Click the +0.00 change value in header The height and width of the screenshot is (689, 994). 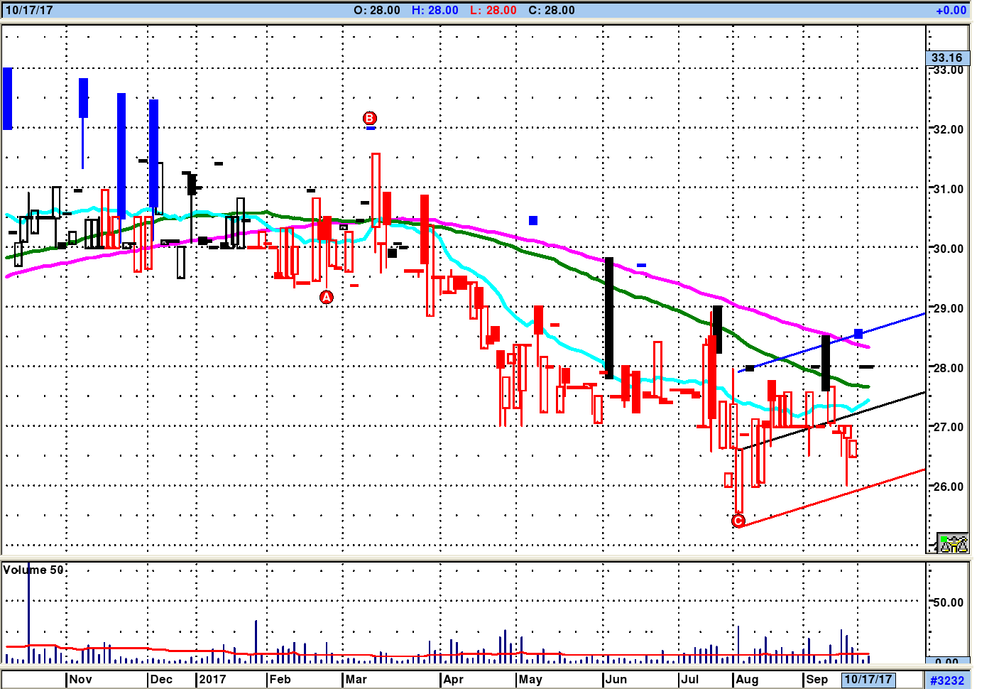click(x=951, y=10)
